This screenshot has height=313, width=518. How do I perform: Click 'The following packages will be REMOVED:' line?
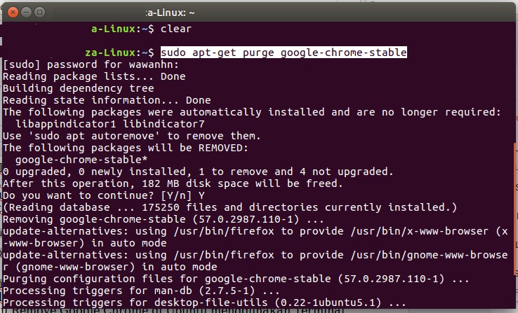point(126,148)
